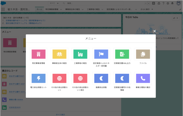The width and height of the screenshot is (183, 116).
Task: Open the すべて search scope dropdown
Action: click(x=54, y=3)
